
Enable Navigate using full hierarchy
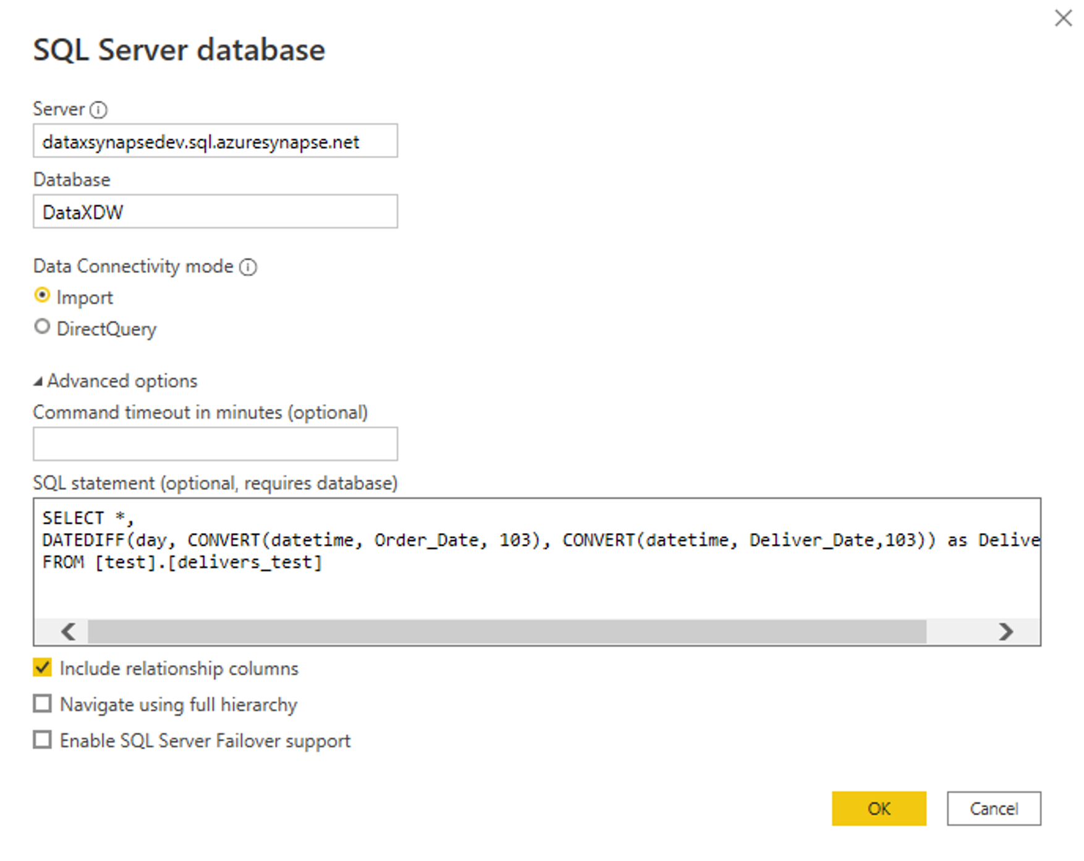click(x=43, y=703)
